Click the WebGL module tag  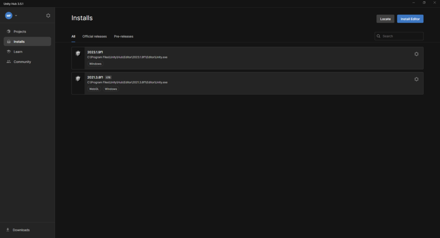tap(94, 89)
